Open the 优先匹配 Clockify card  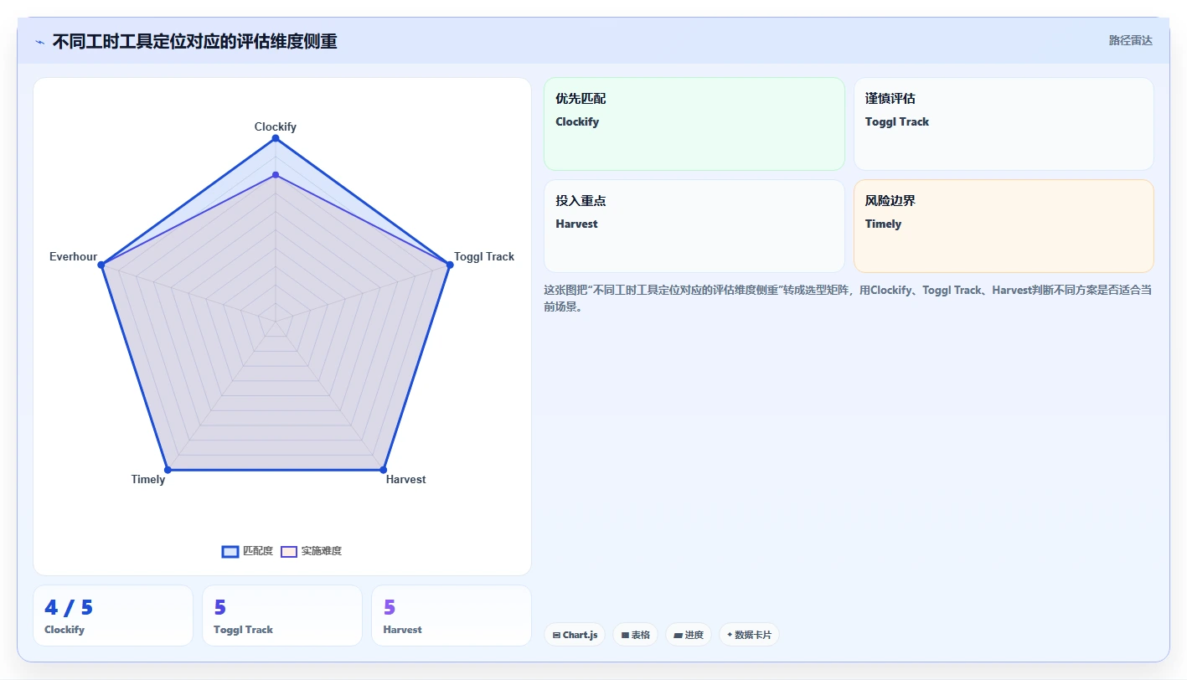click(x=694, y=124)
